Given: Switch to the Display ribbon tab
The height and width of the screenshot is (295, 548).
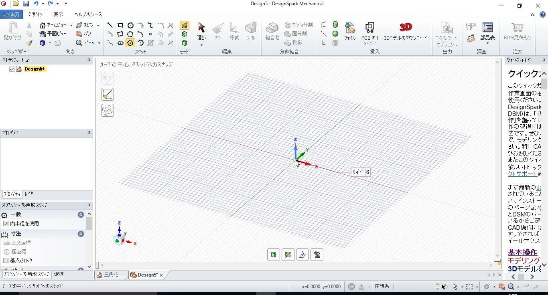Looking at the screenshot, I should (x=58, y=14).
